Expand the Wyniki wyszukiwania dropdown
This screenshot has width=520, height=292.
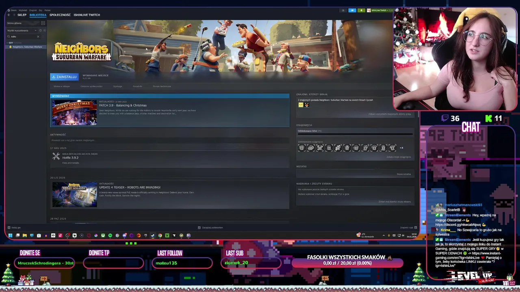(x=22, y=30)
